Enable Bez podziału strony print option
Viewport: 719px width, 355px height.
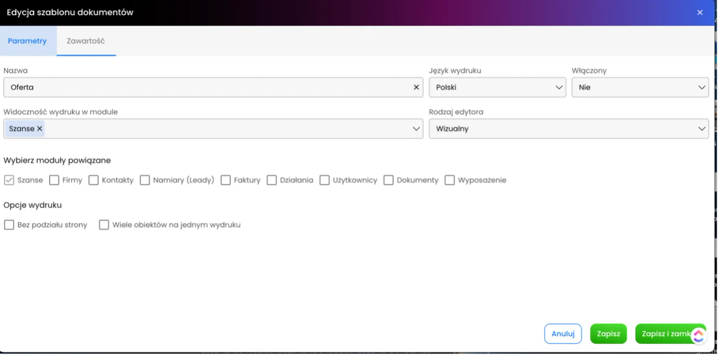(x=9, y=225)
